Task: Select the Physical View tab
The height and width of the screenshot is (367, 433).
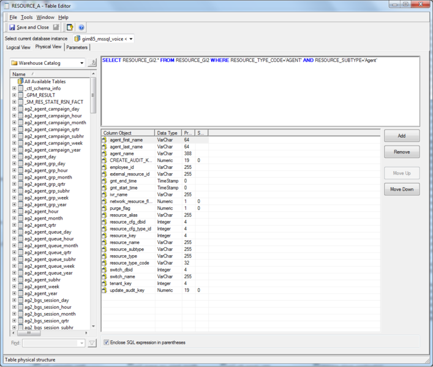Action: (x=48, y=47)
